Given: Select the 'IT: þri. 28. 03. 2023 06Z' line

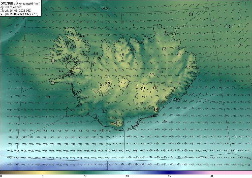Looking at the screenshot, I should (x=16, y=11).
